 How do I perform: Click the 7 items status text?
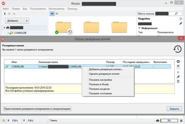click(53, 121)
